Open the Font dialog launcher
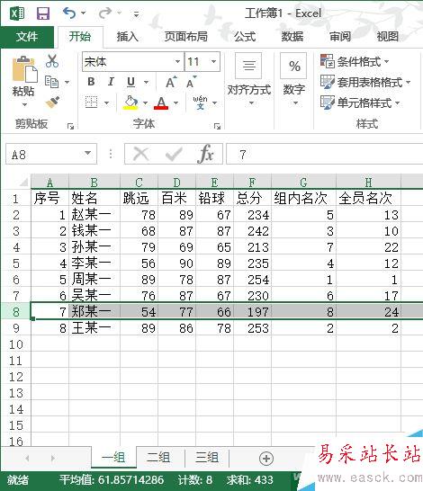The image size is (423, 491). (217, 126)
